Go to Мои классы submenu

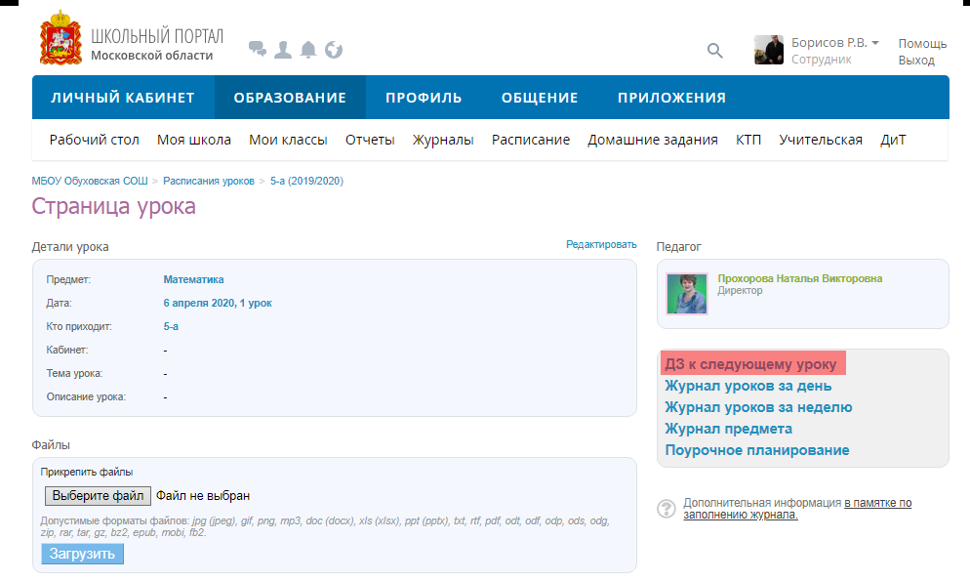(x=288, y=140)
